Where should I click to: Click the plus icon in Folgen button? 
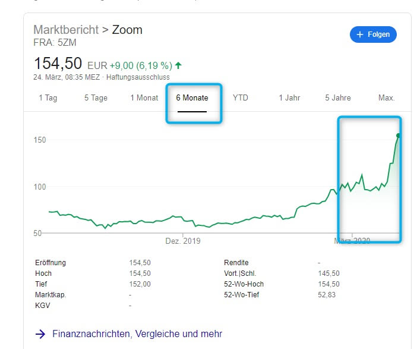(x=359, y=34)
